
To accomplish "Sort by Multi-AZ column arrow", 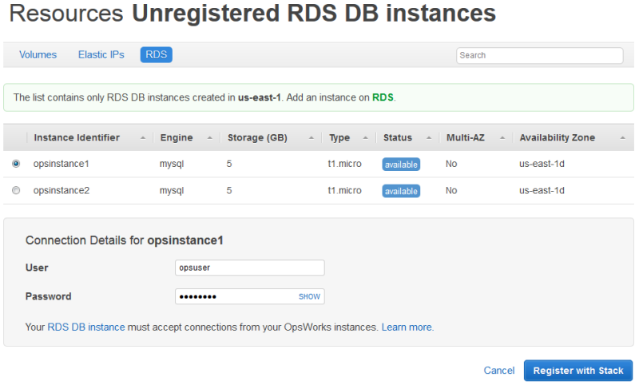I will tap(502, 138).
